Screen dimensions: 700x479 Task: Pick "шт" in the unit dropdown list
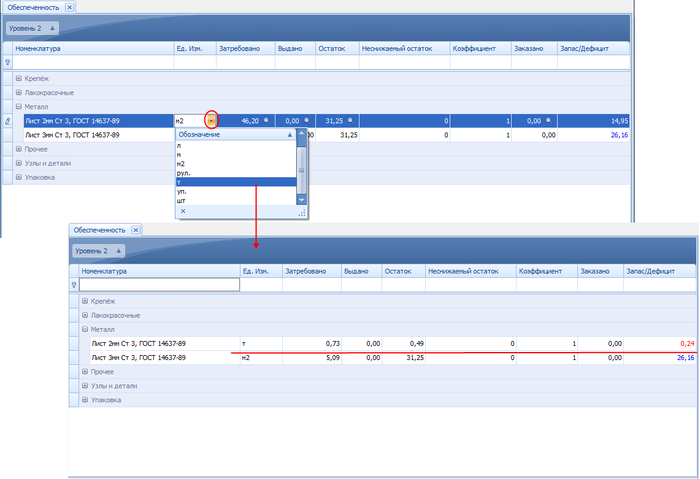(236, 201)
